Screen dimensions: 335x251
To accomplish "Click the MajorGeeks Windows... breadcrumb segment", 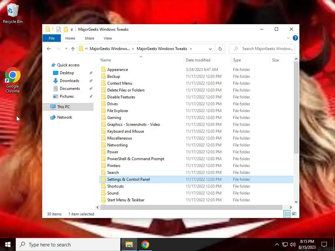I will [110, 49].
